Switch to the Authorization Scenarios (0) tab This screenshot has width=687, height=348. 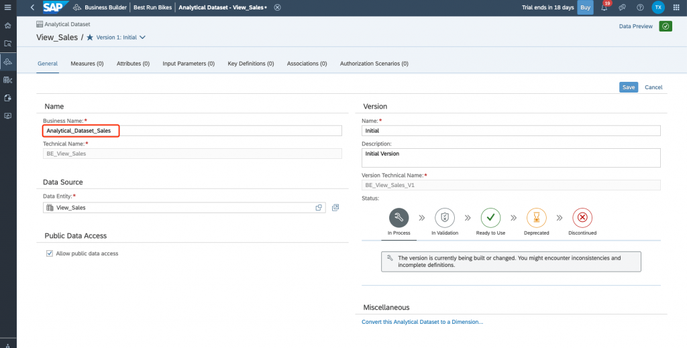coord(374,64)
